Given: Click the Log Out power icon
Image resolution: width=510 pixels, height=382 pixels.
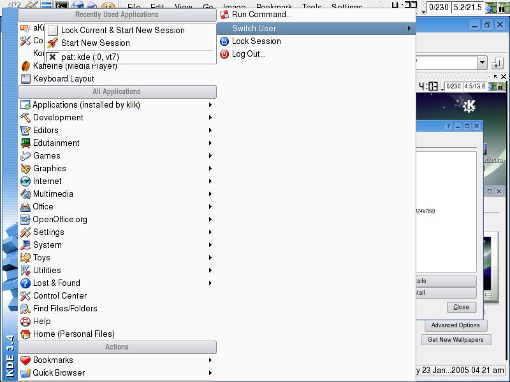Looking at the screenshot, I should 224,54.
